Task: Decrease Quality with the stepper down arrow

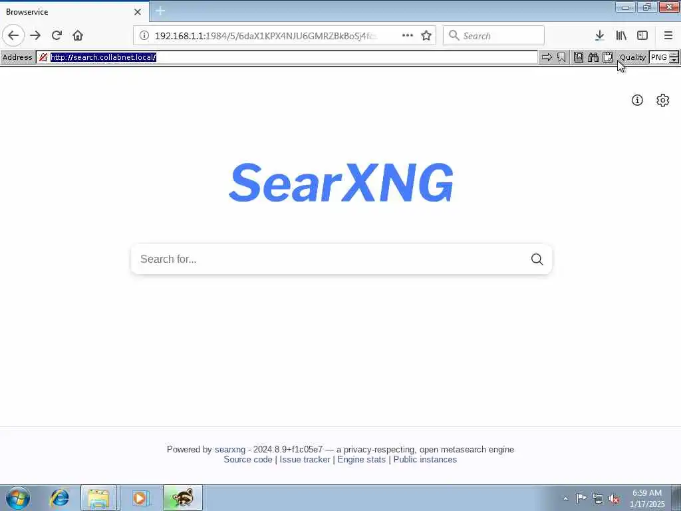Action: (674, 61)
